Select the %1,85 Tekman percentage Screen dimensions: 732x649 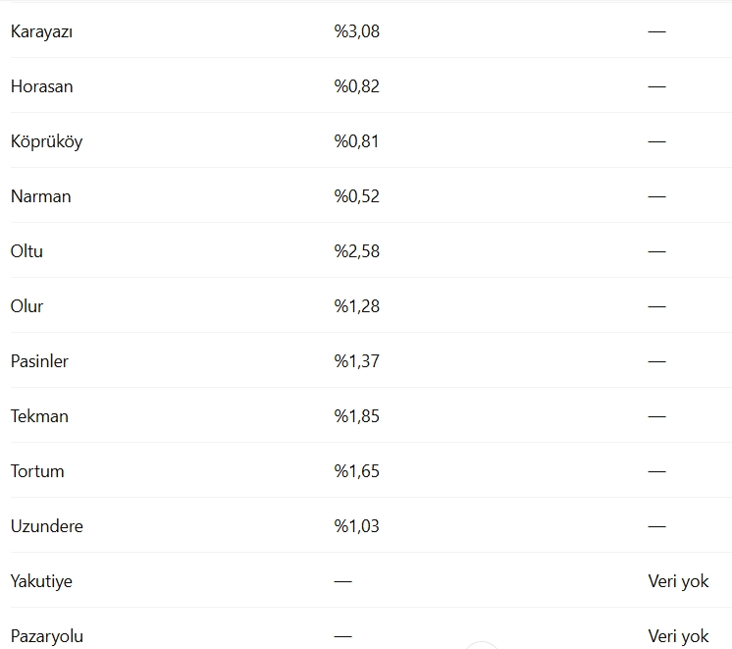[356, 416]
